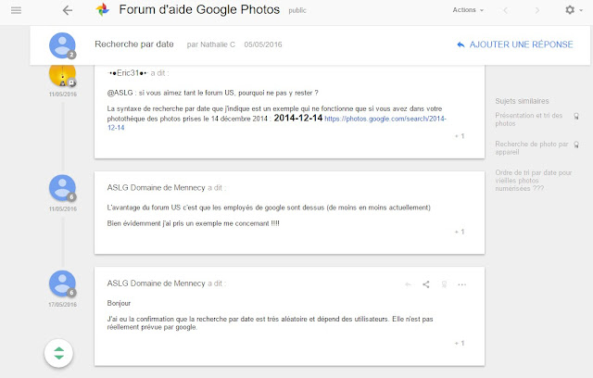The image size is (593, 378).
Task: Click the Sujets similaires heading
Action: coord(522,101)
